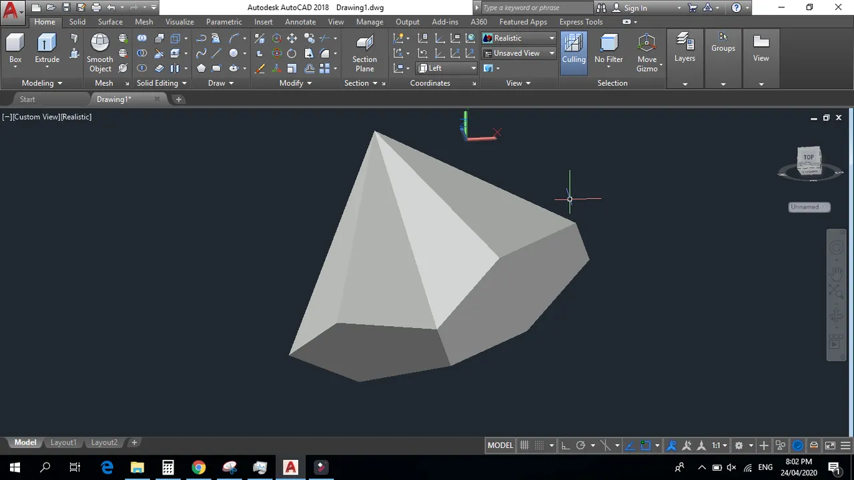This screenshot has height=480, width=854.
Task: Open File Explorer from taskbar
Action: [137, 467]
